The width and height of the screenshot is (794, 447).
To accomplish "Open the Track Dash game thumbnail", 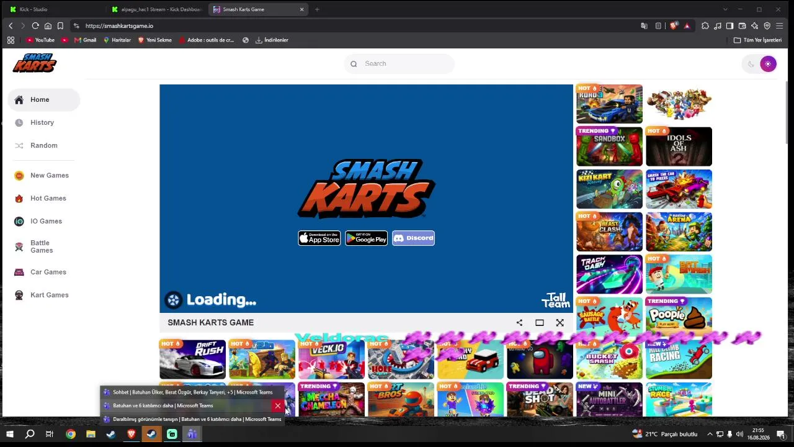I will tap(609, 274).
